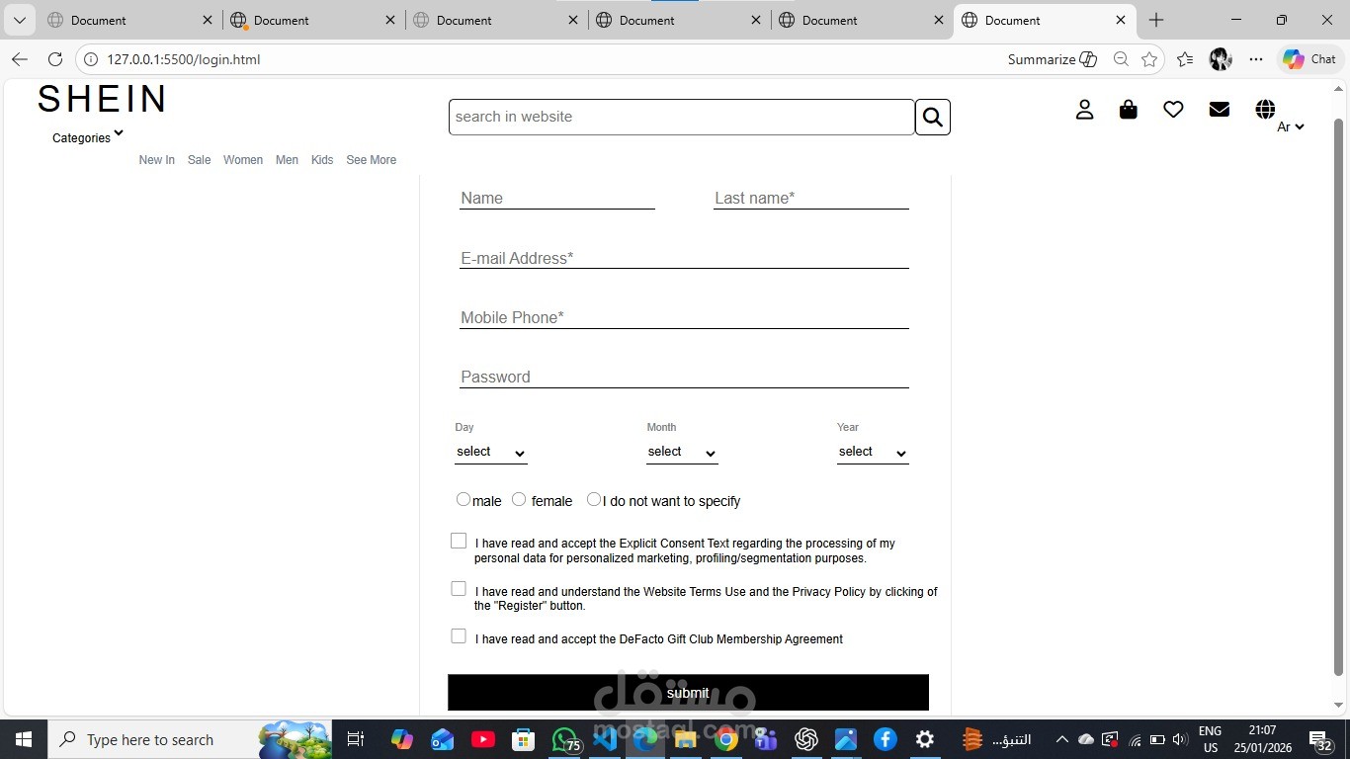1350x759 pixels.
Task: Open Visual Studio Code from taskbar
Action: pyautogui.click(x=605, y=739)
